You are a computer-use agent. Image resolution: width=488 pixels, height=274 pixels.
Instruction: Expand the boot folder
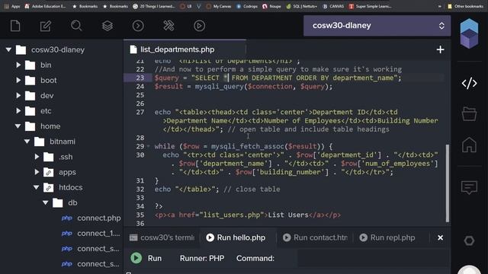tap(18, 80)
